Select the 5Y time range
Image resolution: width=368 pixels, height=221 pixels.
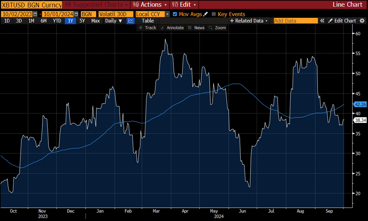point(82,21)
